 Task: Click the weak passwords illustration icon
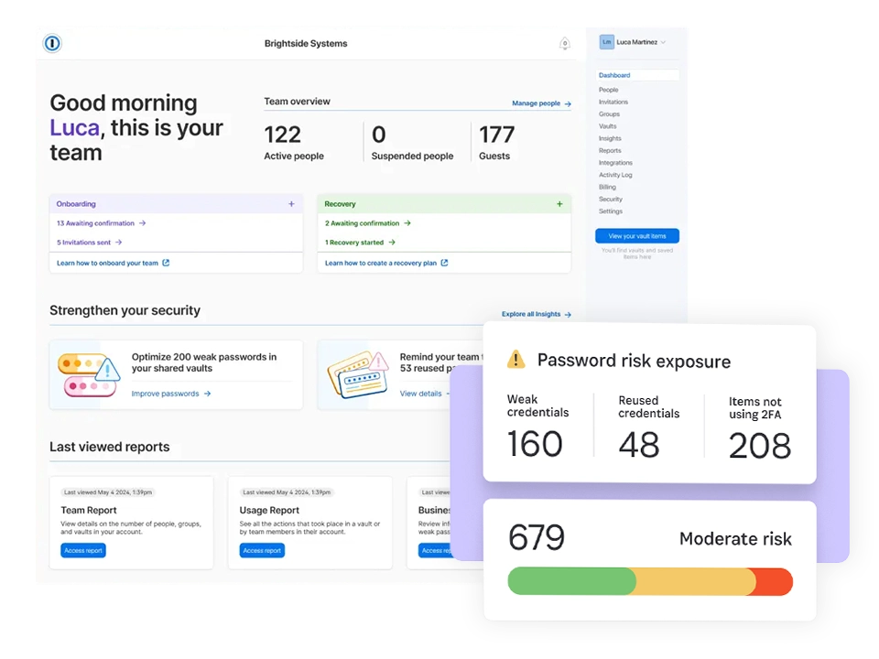(89, 375)
